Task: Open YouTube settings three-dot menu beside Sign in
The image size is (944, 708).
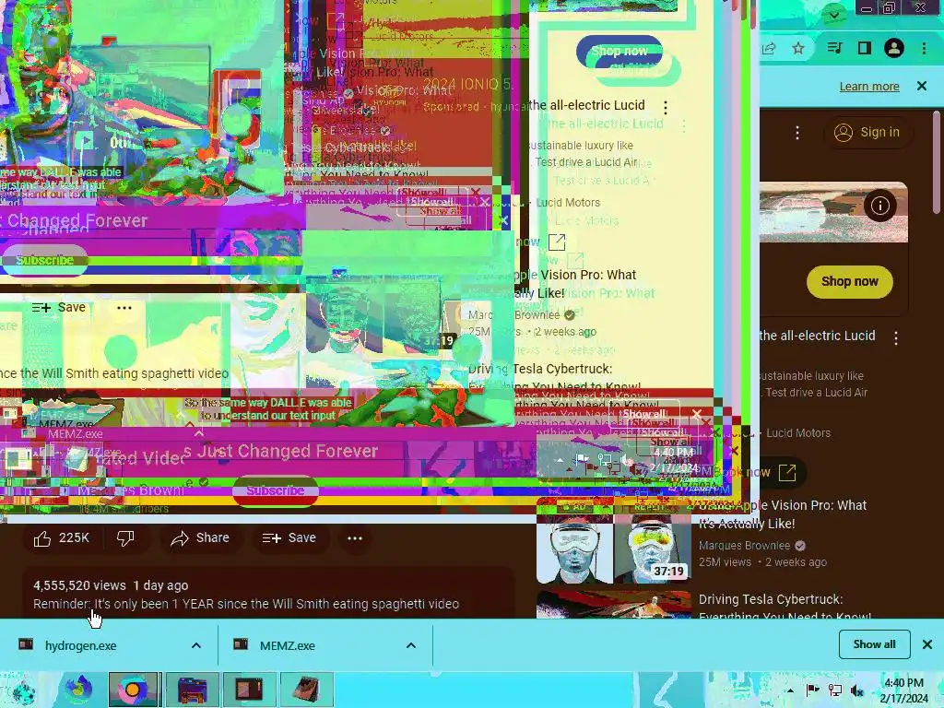Action: pos(797,133)
